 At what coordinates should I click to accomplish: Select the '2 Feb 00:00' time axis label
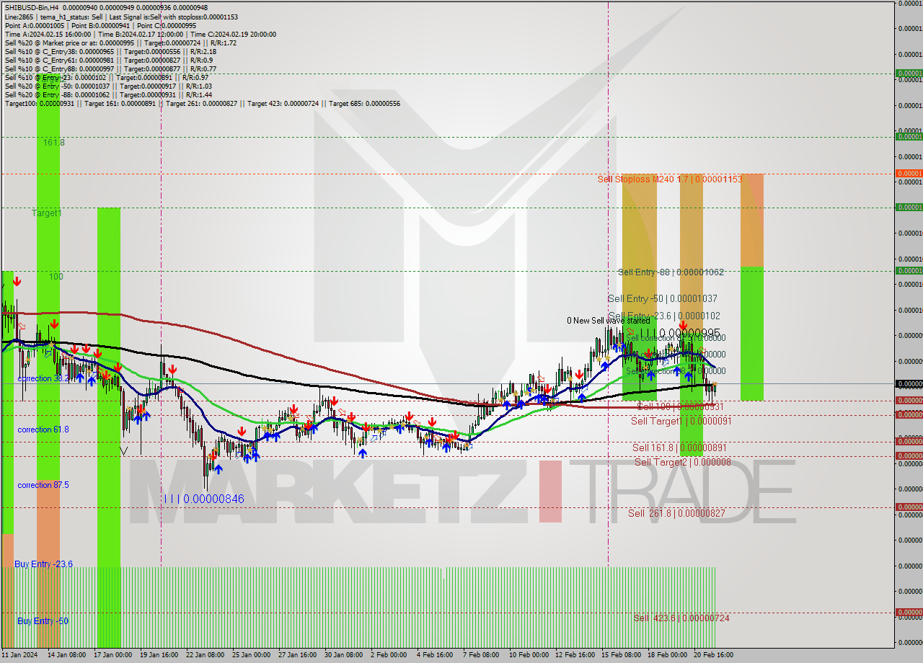(x=388, y=655)
